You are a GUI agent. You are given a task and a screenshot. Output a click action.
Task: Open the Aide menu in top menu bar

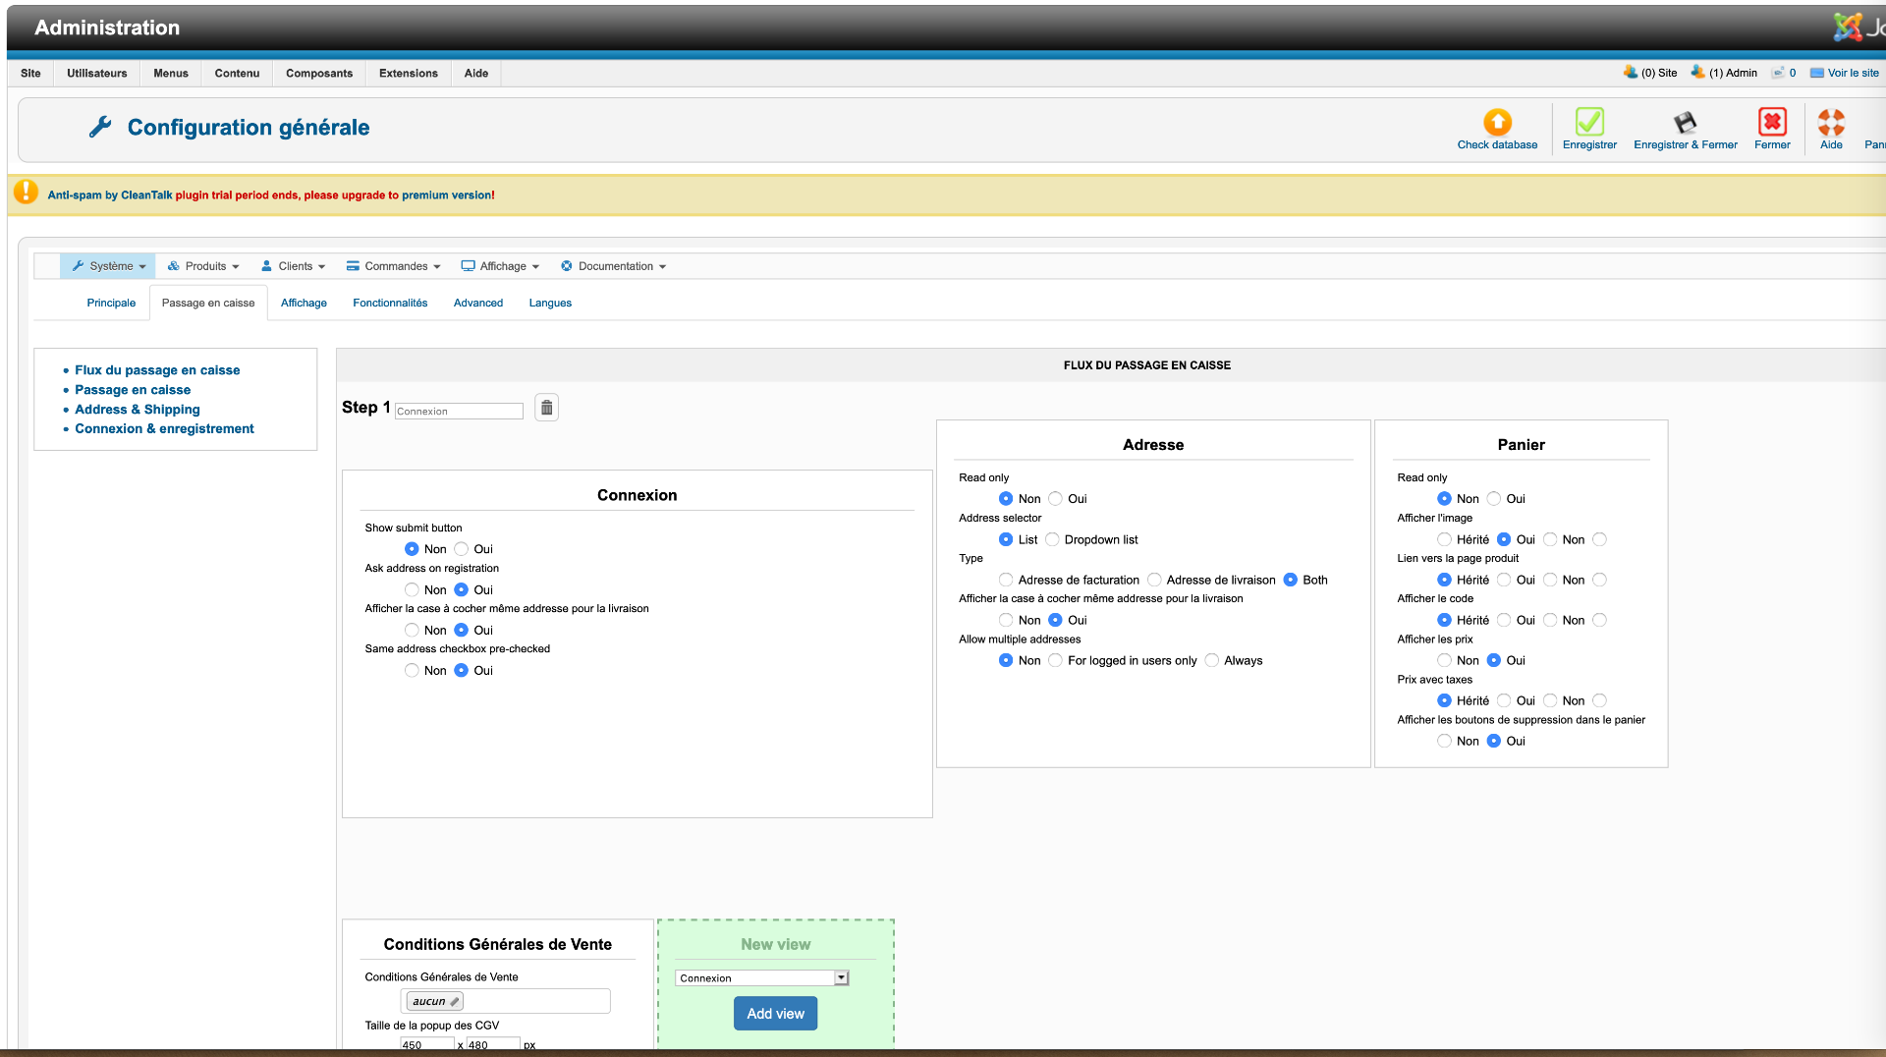click(x=476, y=73)
